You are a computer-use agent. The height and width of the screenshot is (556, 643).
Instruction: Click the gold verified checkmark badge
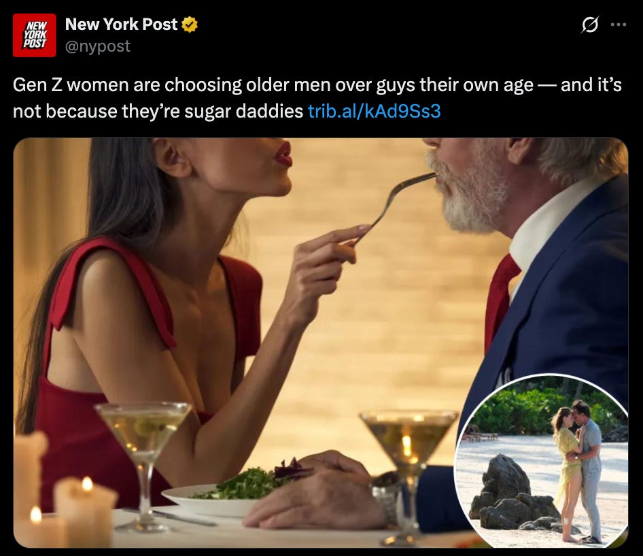[190, 24]
